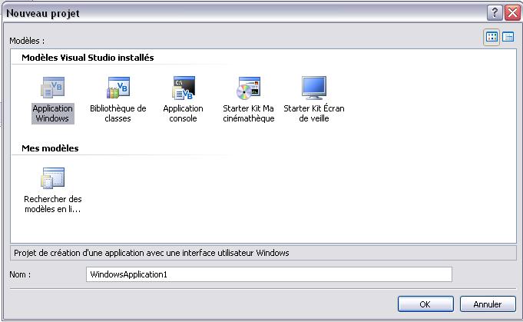Viewport: 523px width, 322px height.
Task: Open Rechercher des modèles en ligne icon
Action: [x=52, y=179]
